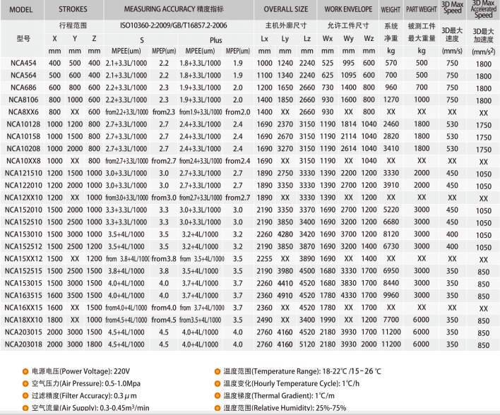Click the 3D Max Speed header
Screen dimensions: 500x415
(x=452, y=7)
